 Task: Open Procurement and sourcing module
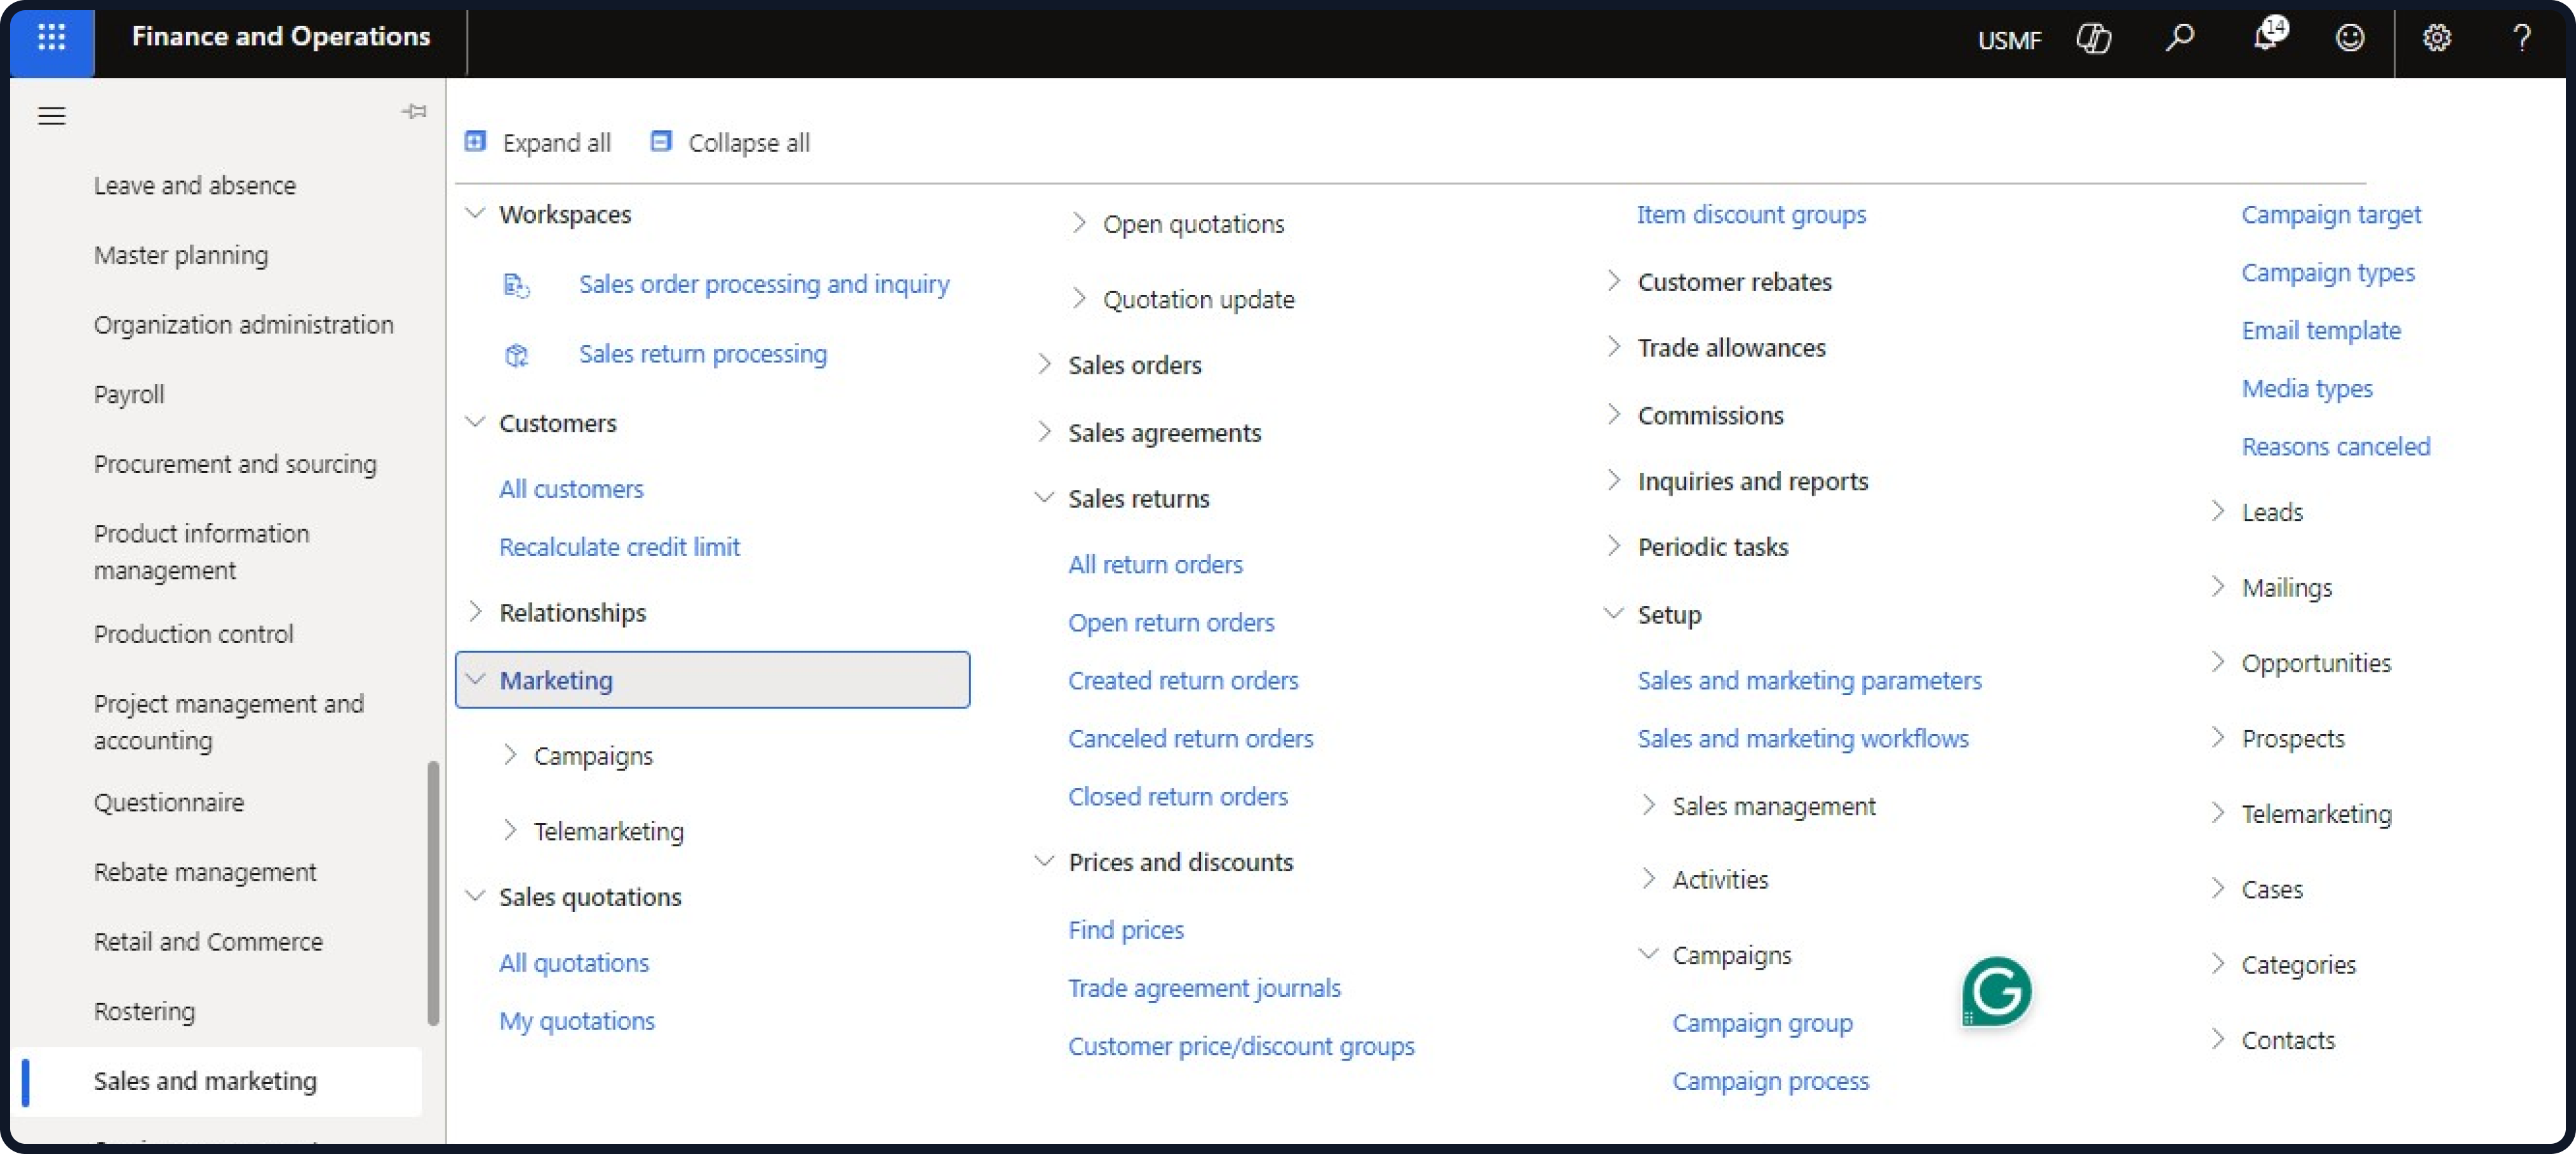click(x=235, y=465)
